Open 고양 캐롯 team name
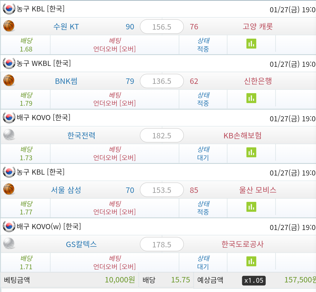 258,26
